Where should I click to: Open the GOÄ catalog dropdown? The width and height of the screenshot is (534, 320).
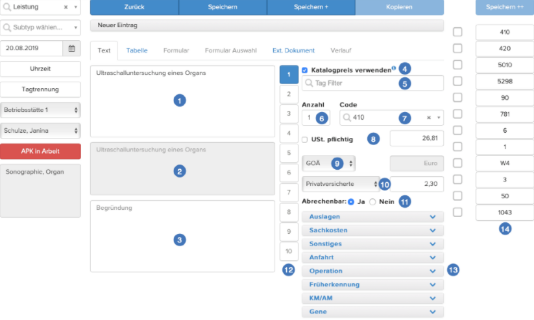point(328,163)
